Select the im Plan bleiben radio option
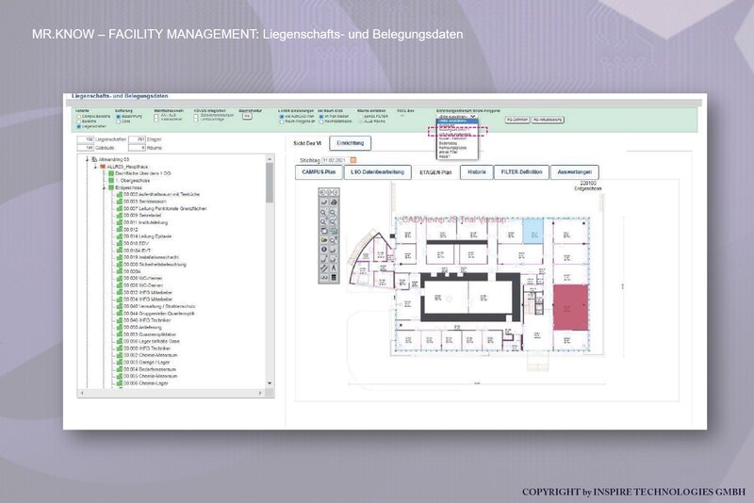754x503 pixels. click(320, 116)
